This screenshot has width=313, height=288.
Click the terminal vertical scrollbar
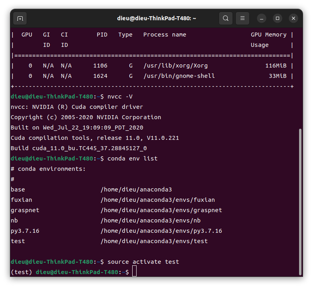300,202
